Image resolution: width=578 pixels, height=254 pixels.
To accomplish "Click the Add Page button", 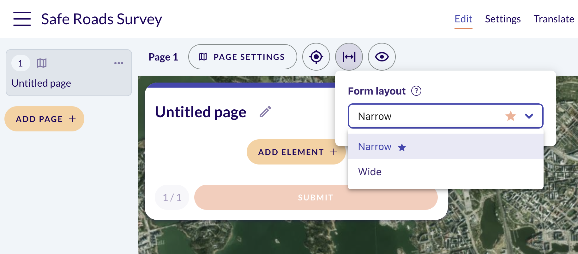I will tap(44, 119).
